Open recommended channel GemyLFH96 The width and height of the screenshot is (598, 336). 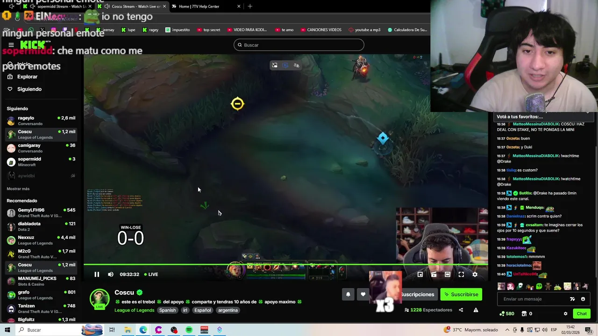(x=41, y=213)
